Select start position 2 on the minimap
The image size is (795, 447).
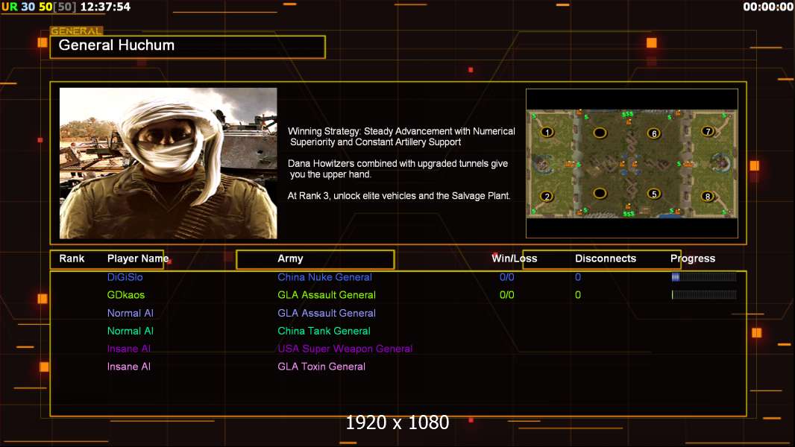(547, 197)
